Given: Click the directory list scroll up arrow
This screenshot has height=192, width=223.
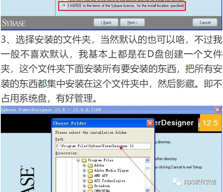Looking at the screenshot, I should point(148,160).
